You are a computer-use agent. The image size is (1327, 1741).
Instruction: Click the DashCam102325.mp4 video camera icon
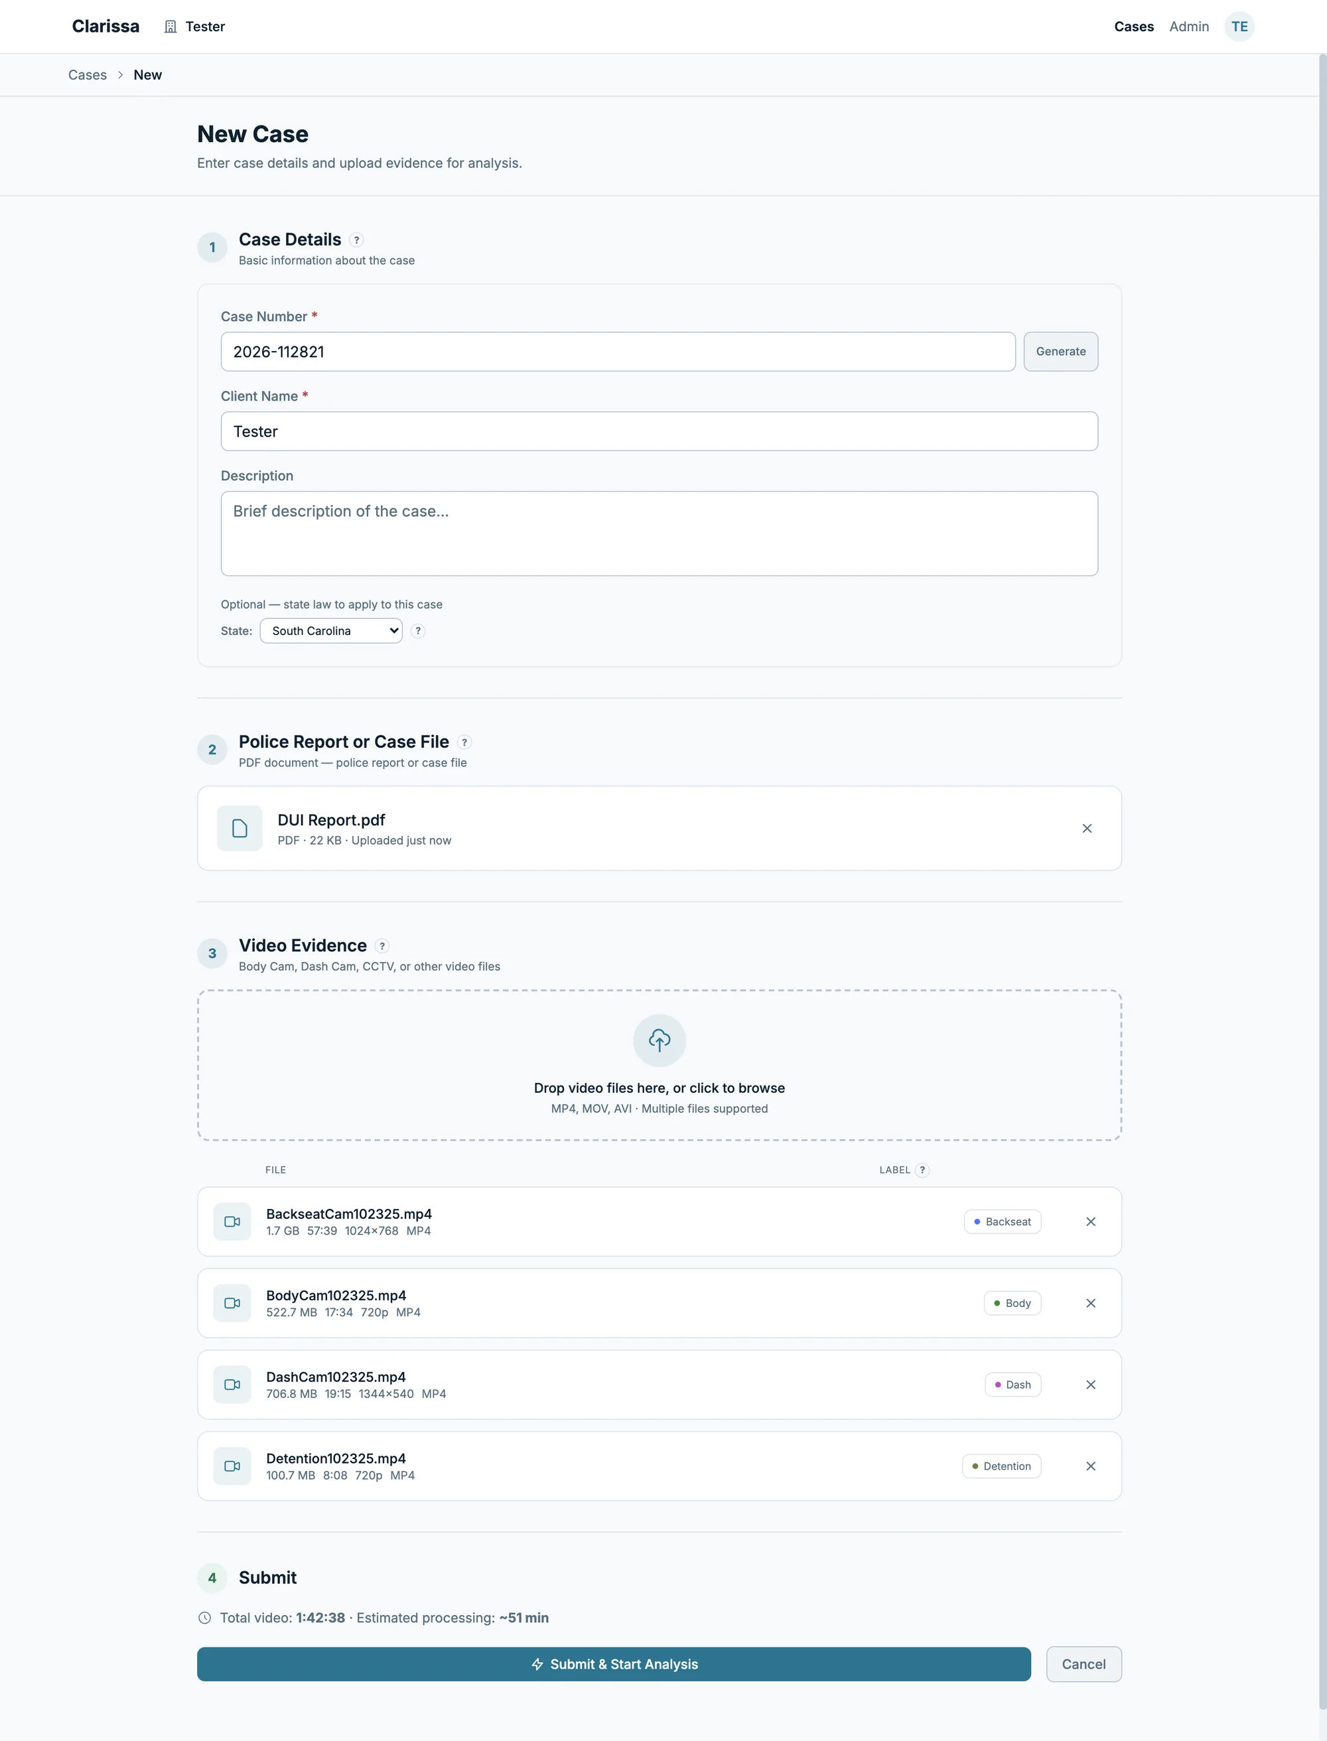tap(232, 1385)
